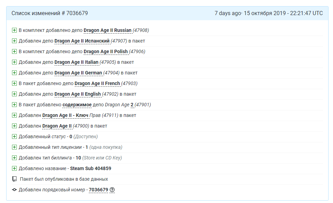The width and height of the screenshot is (333, 203).
Task: Click plus icon beside Dragon Age II Italian row
Action: point(14,62)
